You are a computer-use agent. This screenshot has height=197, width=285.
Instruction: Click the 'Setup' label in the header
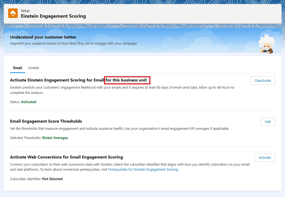coord(25,11)
